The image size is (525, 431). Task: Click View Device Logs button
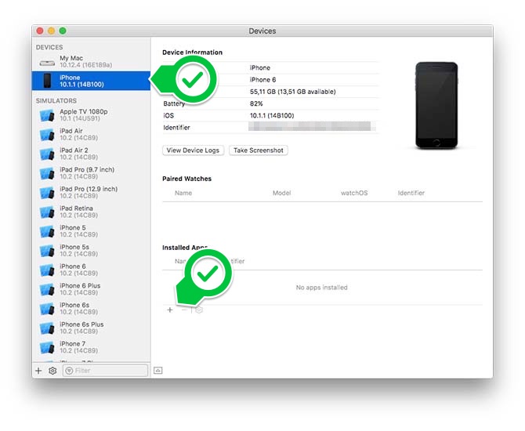(x=193, y=150)
